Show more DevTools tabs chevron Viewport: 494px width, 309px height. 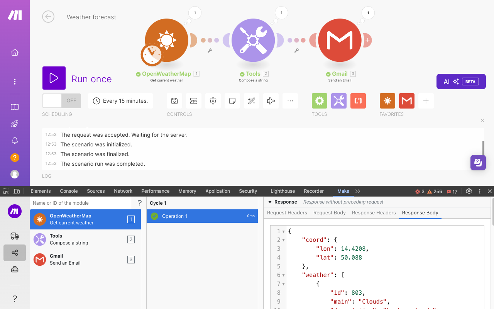pos(358,191)
